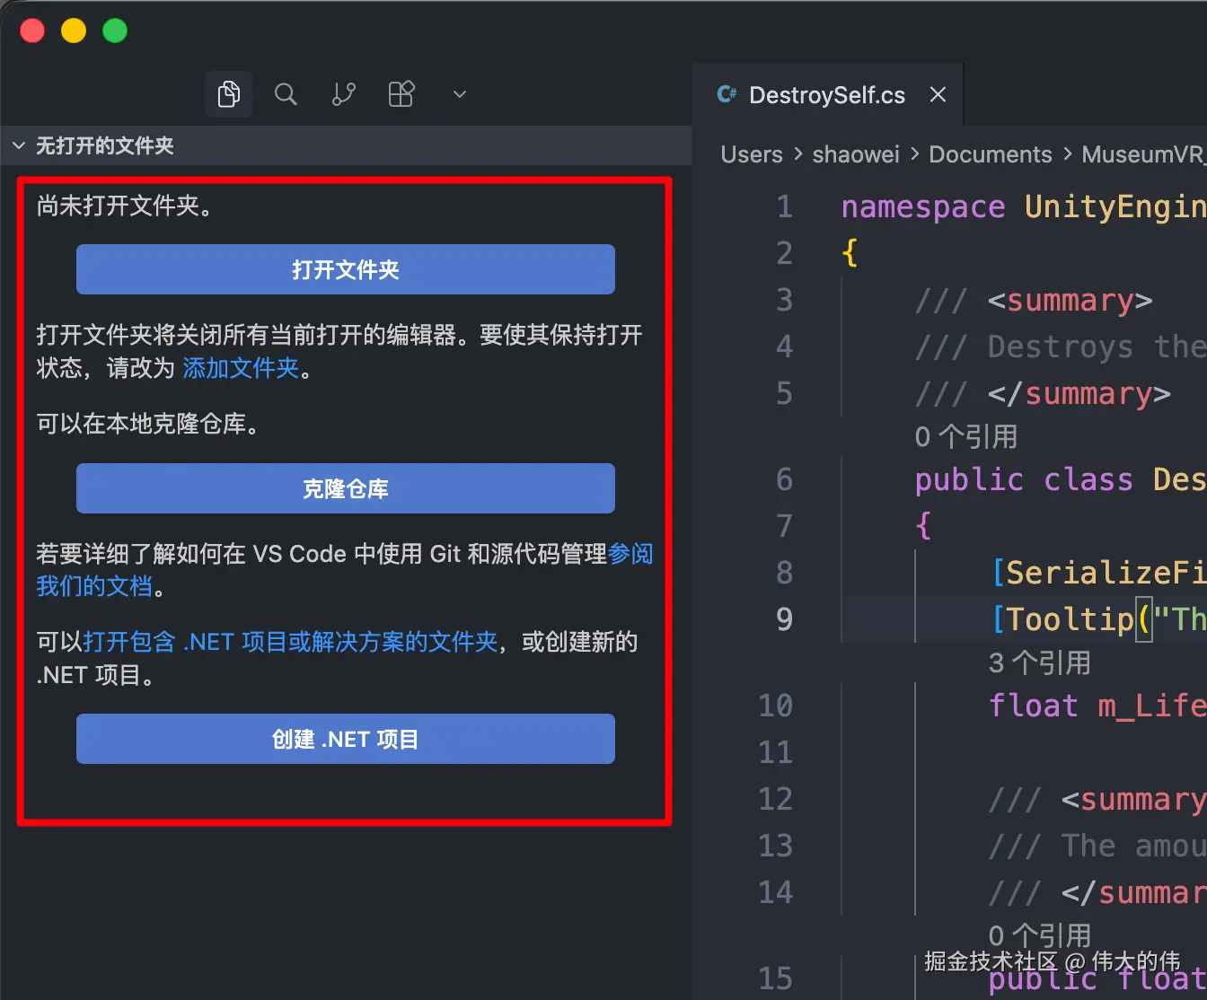Open the Search view

tap(286, 93)
